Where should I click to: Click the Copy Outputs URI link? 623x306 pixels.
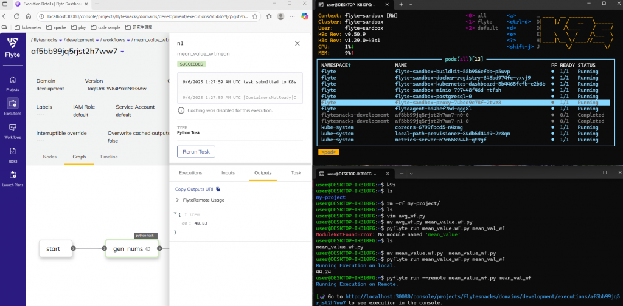(x=195, y=189)
